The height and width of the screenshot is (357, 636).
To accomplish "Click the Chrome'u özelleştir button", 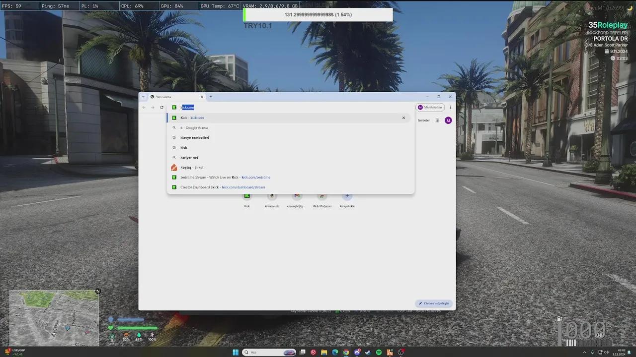I will (434, 303).
